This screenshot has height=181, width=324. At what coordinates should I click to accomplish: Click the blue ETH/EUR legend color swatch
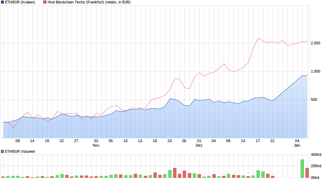(x=2, y=2)
